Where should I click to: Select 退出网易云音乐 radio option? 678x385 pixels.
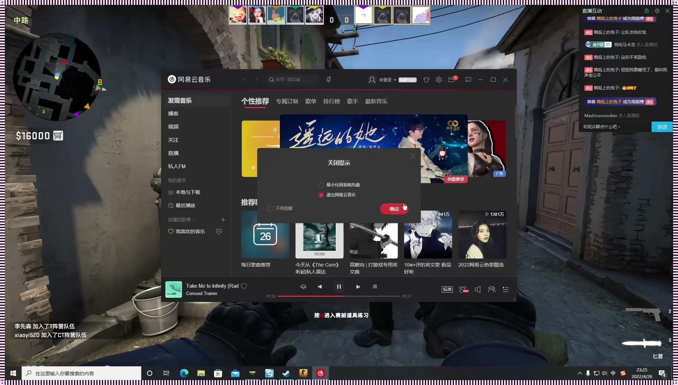pos(321,195)
